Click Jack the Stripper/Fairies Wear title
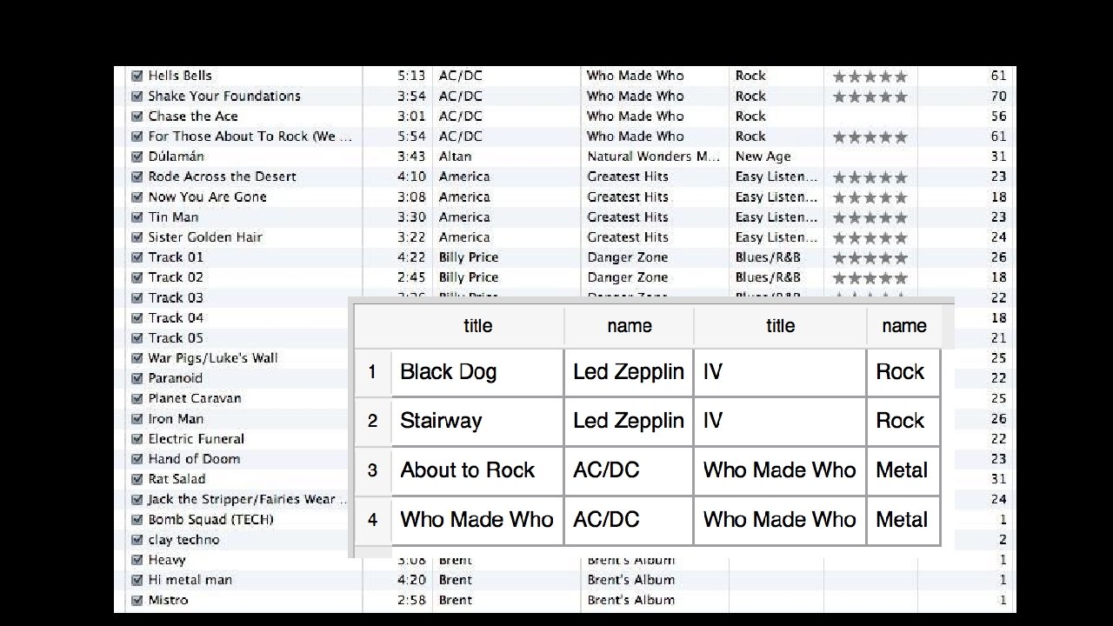This screenshot has height=626, width=1113. pos(248,499)
